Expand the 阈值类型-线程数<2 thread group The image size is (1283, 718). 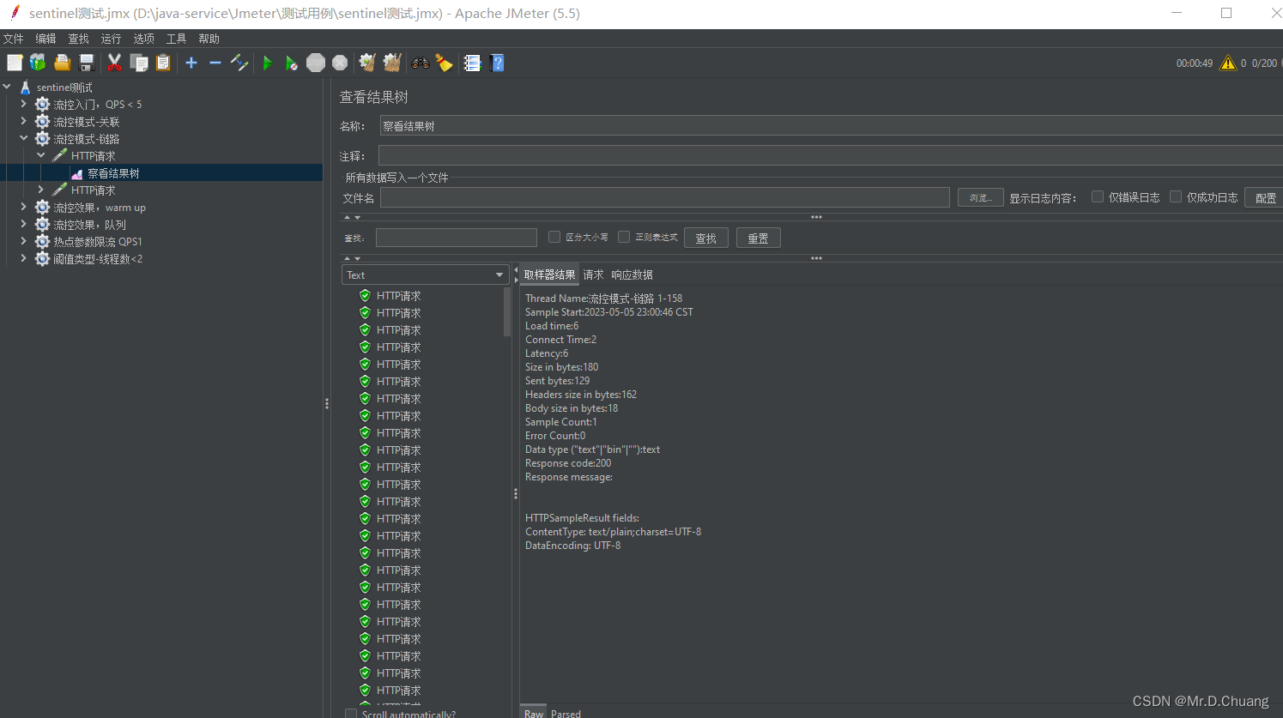pos(24,258)
